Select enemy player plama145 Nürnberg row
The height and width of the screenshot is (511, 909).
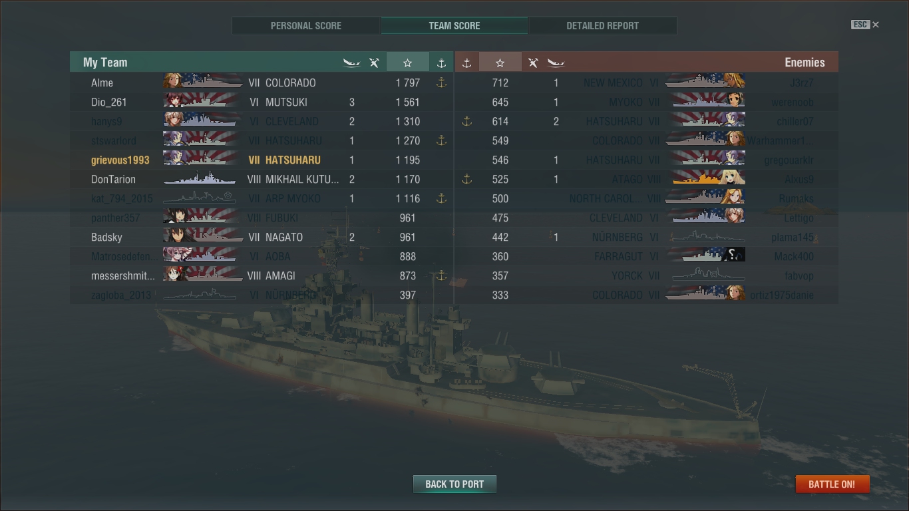(x=646, y=237)
